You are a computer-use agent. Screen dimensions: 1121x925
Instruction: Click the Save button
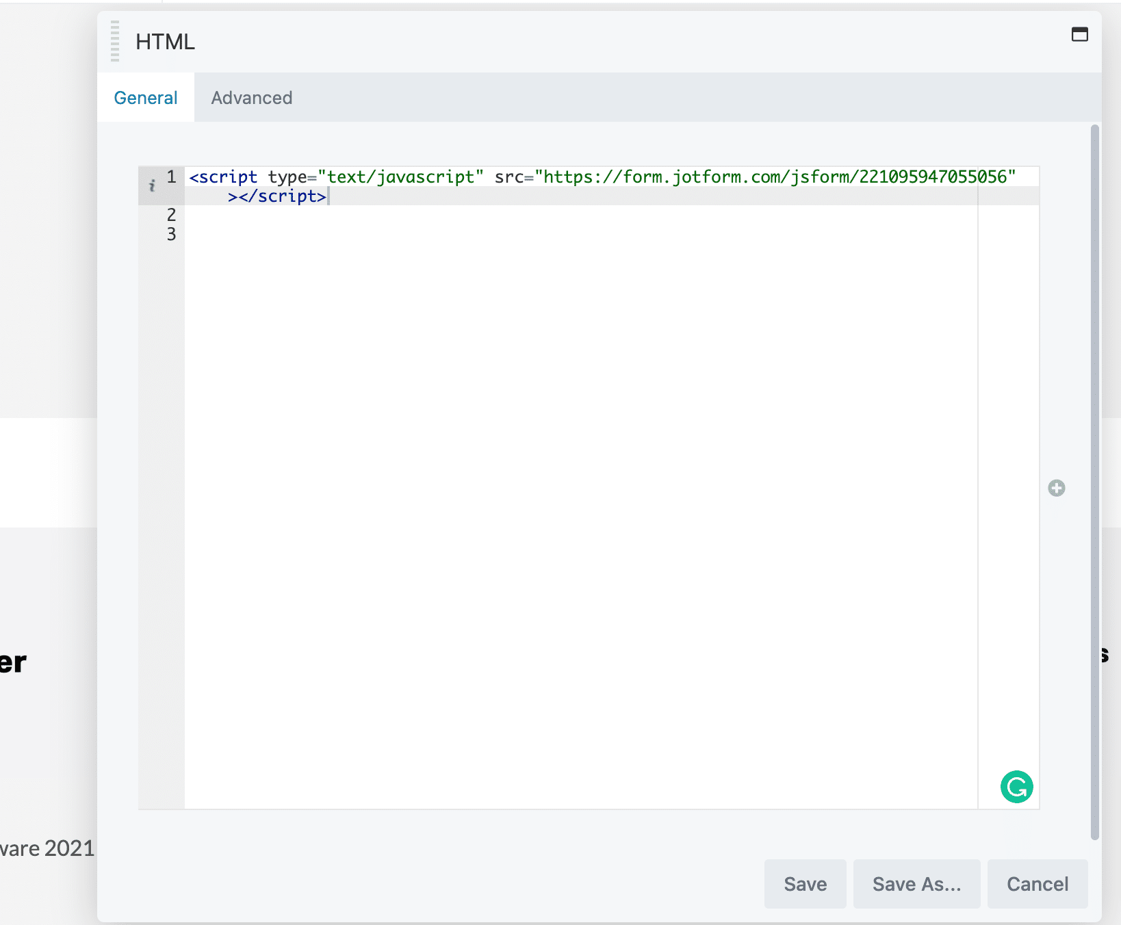[x=806, y=884]
